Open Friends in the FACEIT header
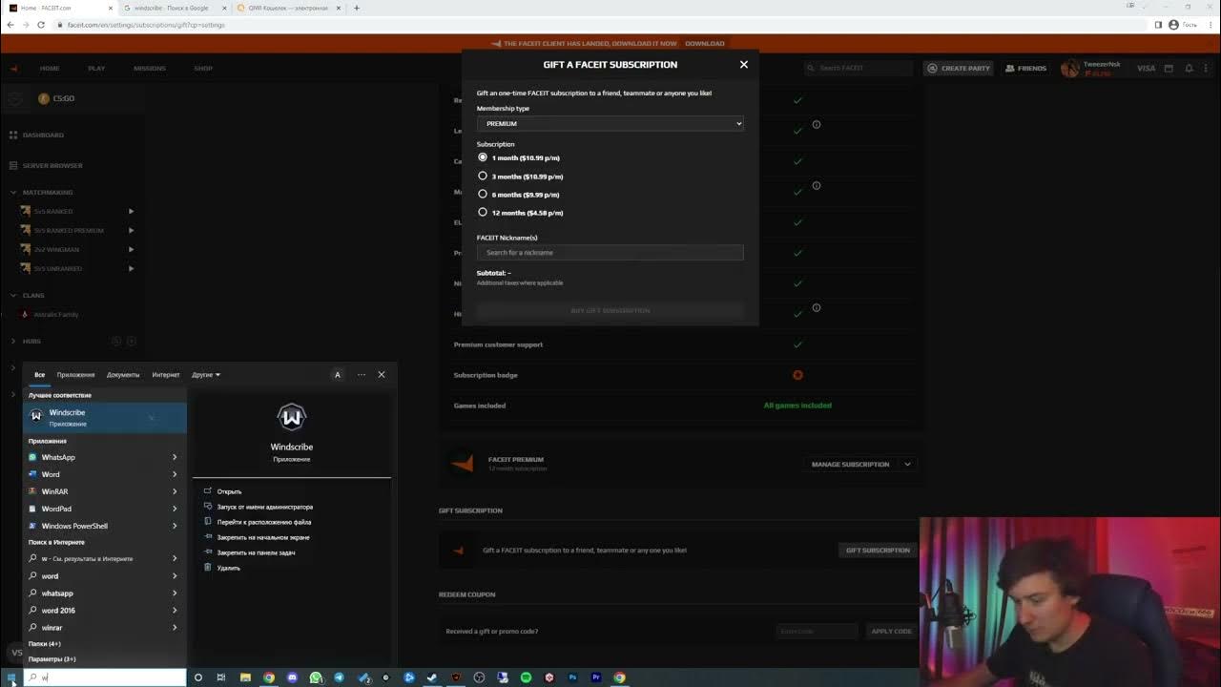 click(x=1024, y=68)
